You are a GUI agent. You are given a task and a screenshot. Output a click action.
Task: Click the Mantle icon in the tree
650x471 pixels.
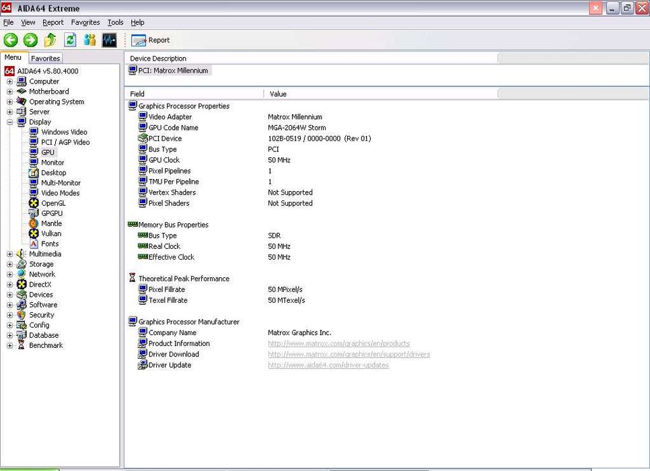[x=34, y=223]
